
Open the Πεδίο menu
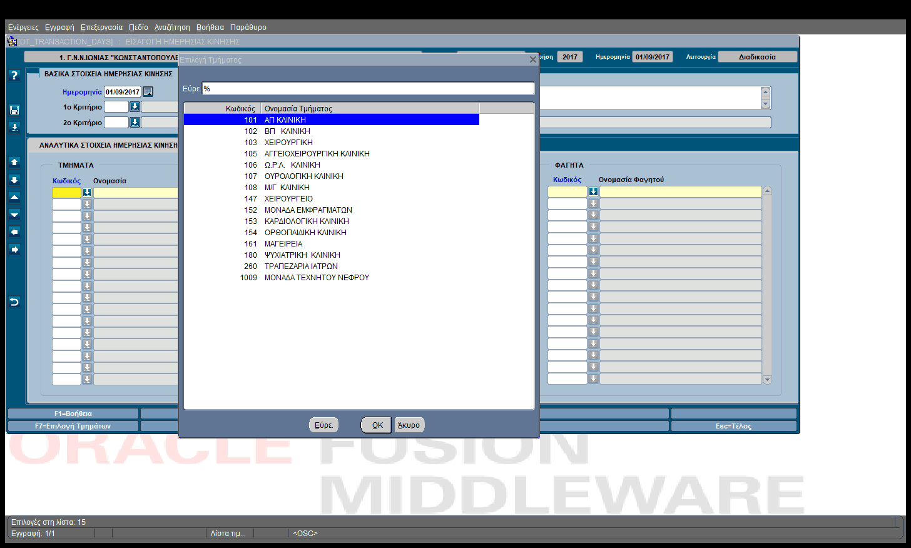click(x=138, y=28)
